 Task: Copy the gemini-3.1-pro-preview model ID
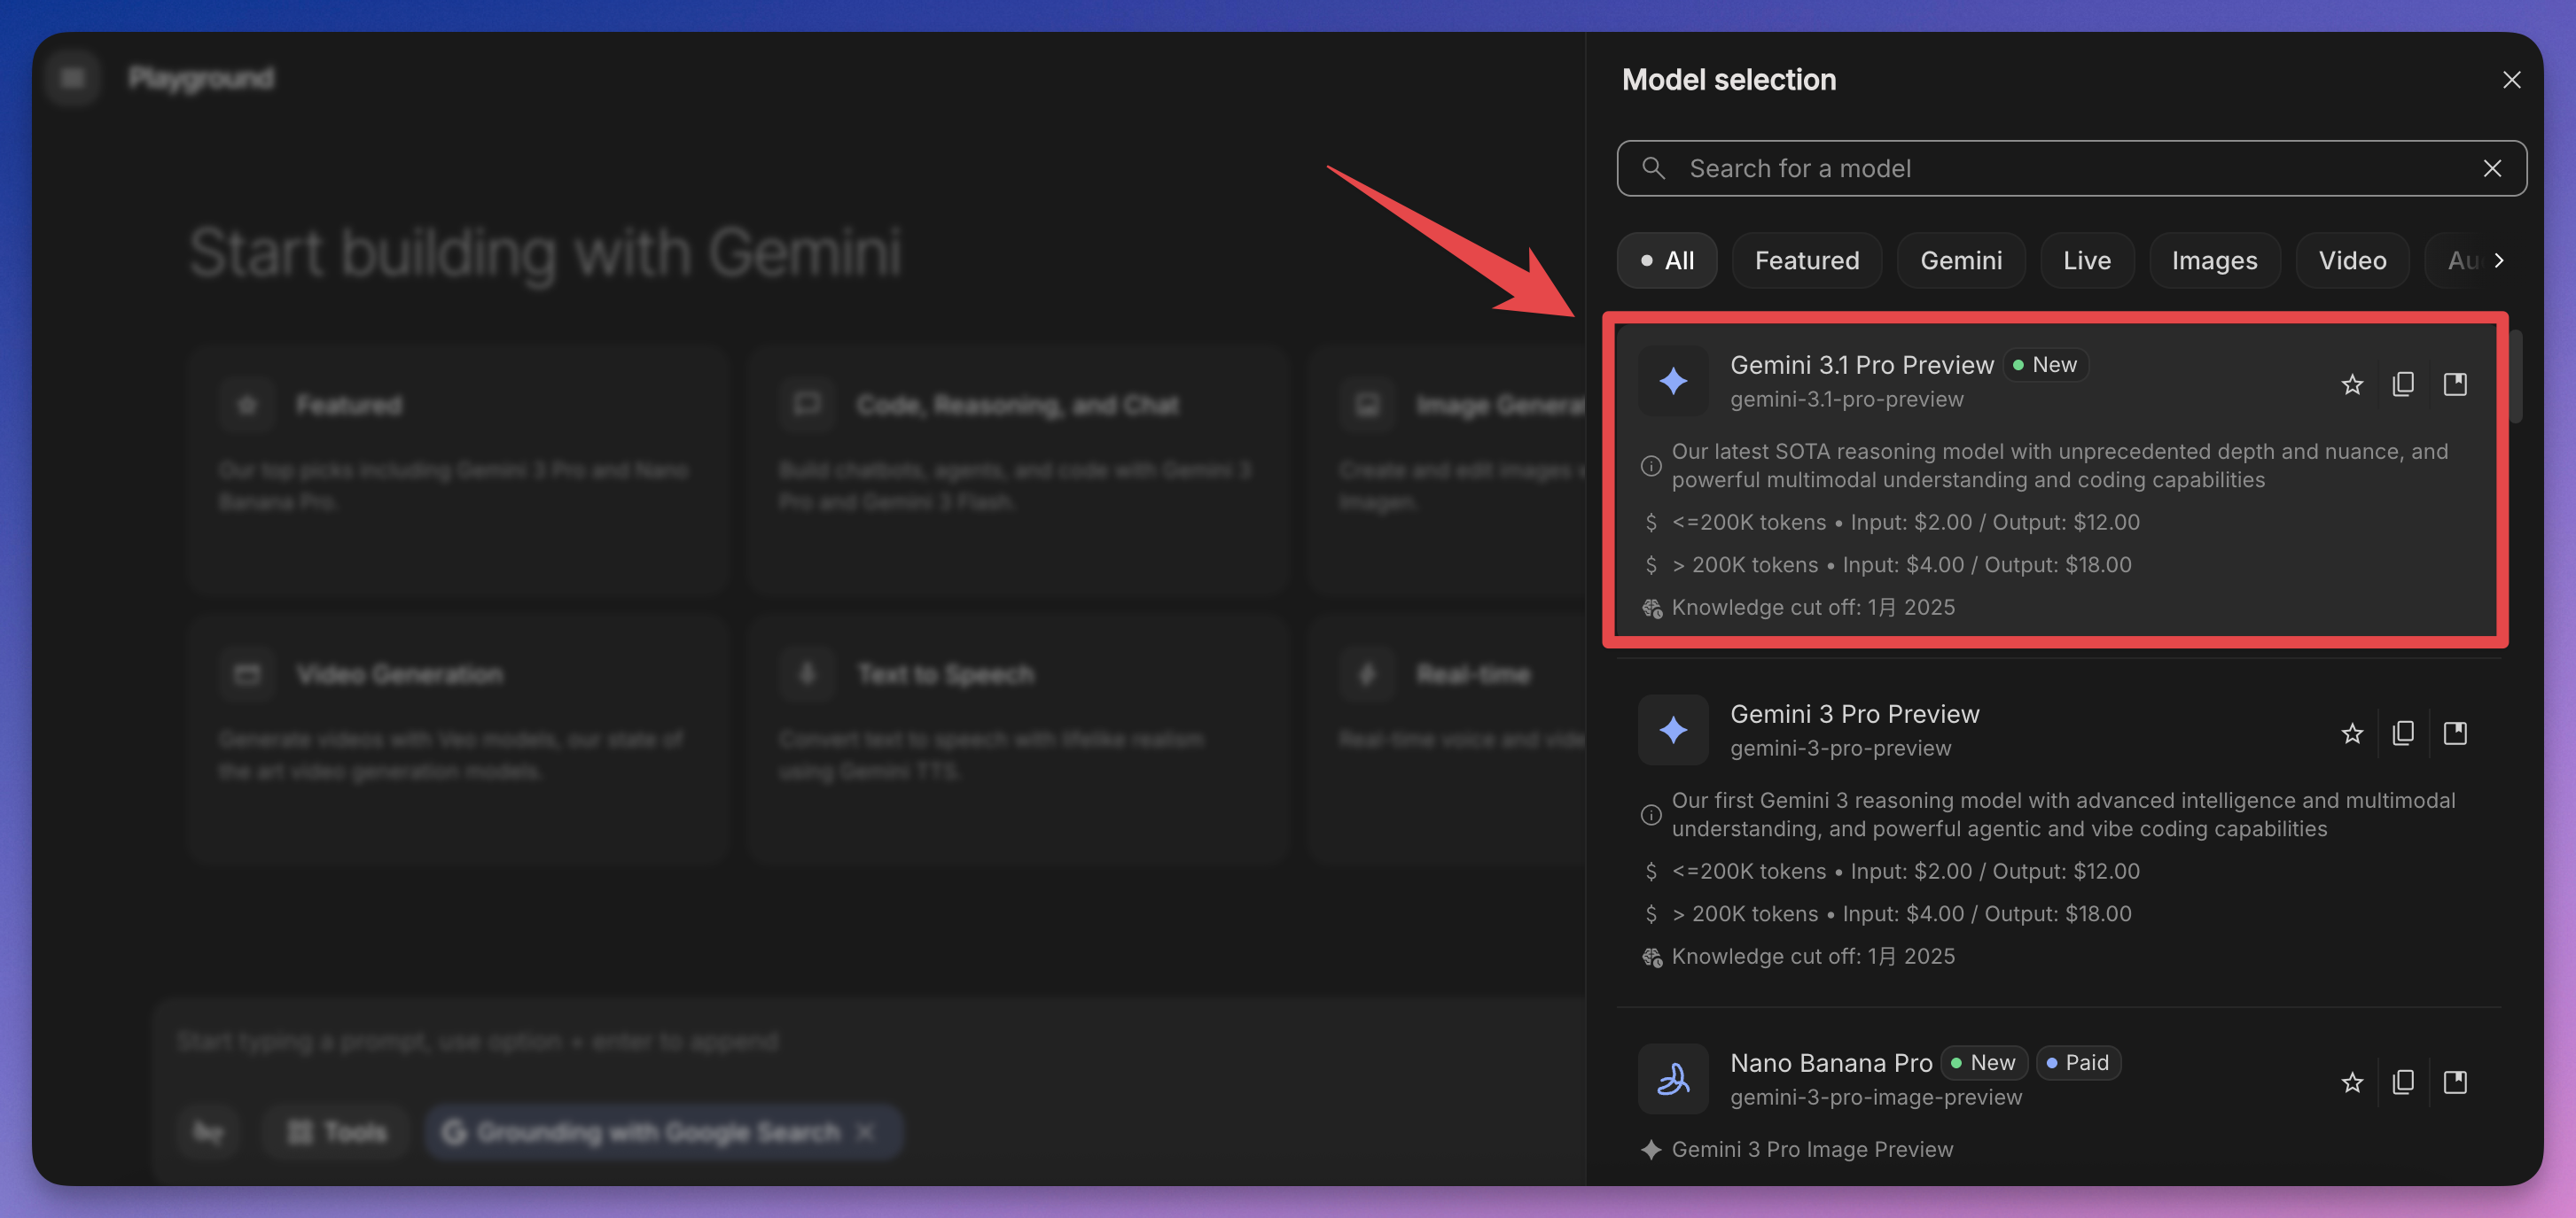[2404, 384]
